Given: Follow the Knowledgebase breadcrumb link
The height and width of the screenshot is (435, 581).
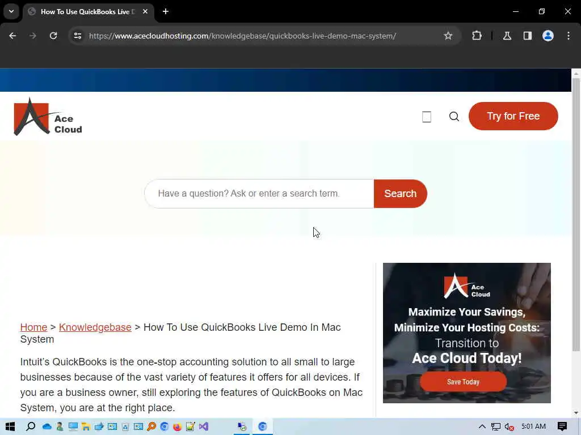Looking at the screenshot, I should [x=95, y=327].
